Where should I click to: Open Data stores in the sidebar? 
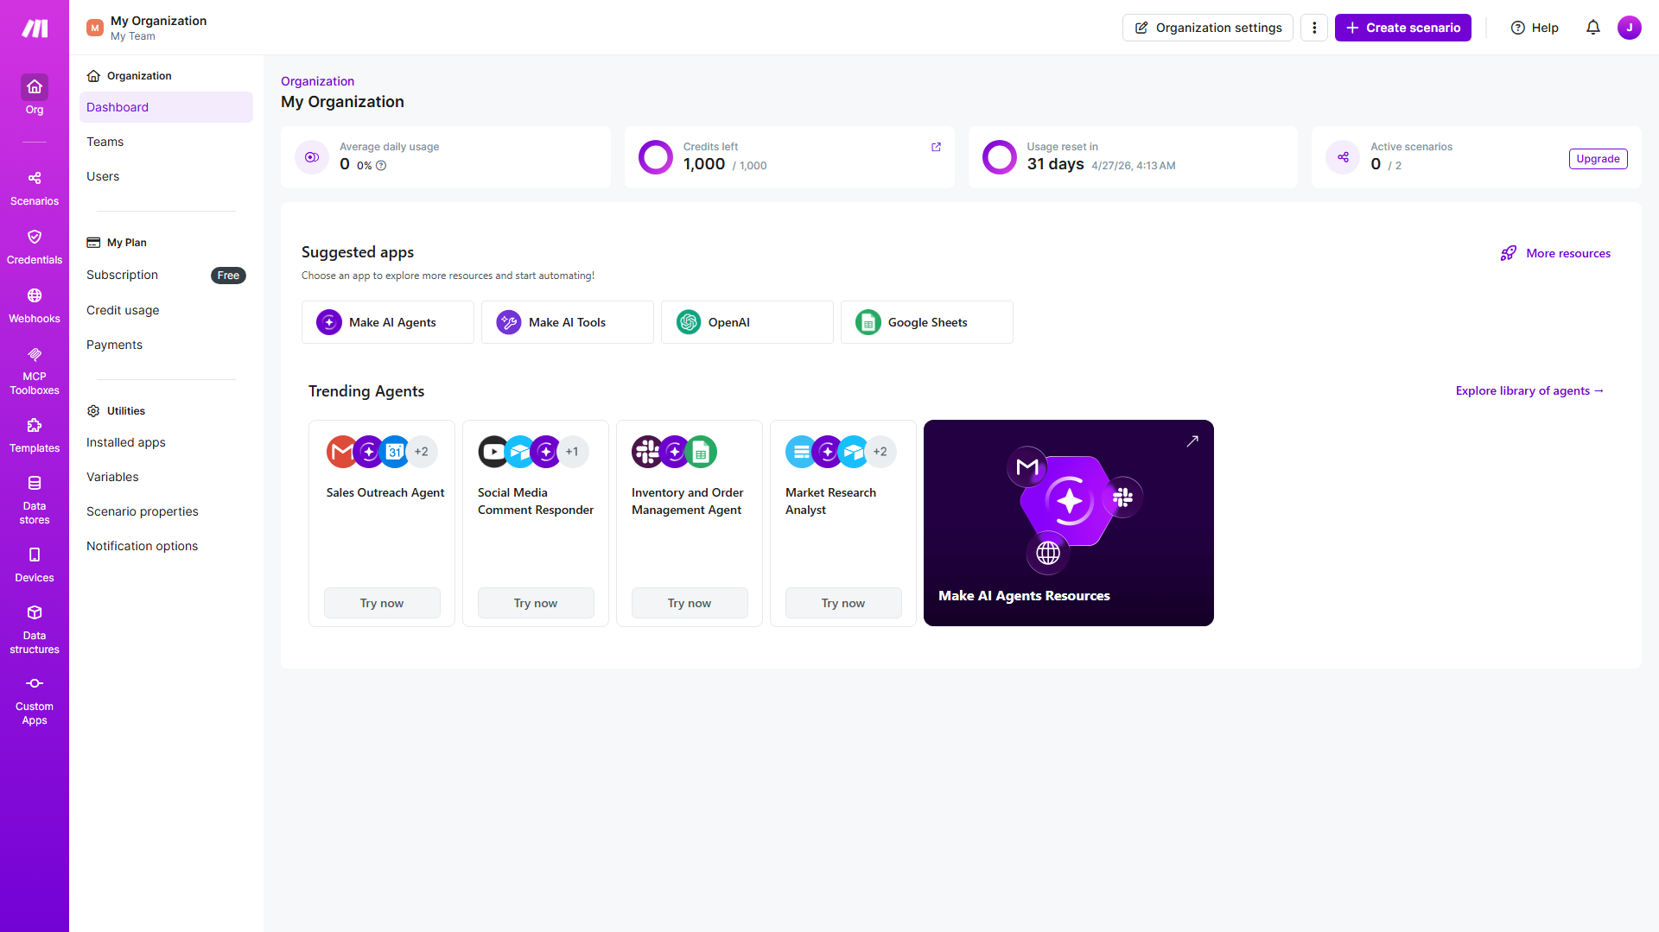(35, 500)
